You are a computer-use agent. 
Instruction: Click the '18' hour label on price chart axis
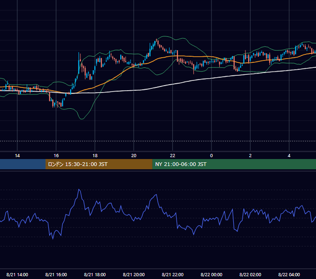coord(95,156)
